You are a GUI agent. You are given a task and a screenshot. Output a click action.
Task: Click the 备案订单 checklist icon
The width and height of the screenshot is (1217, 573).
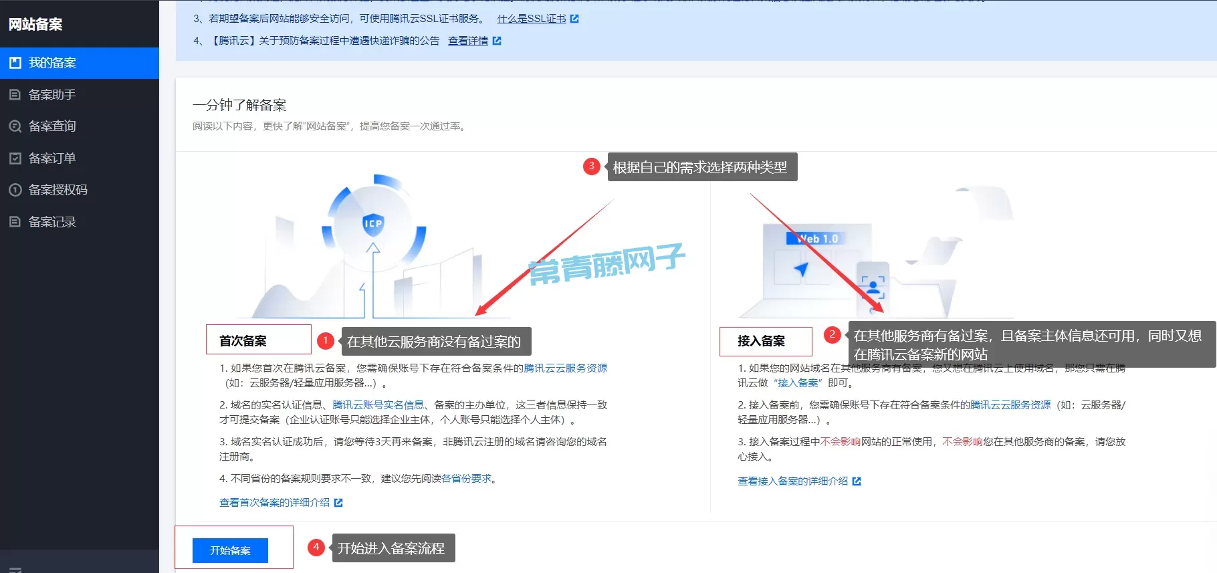(x=15, y=158)
